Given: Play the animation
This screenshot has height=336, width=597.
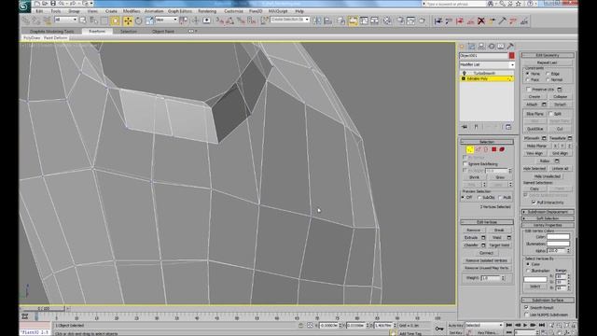Looking at the screenshot, I should coord(525,325).
